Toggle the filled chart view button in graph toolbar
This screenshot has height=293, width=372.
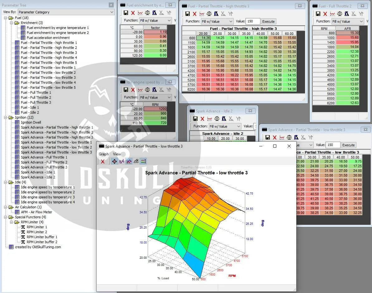(129, 161)
